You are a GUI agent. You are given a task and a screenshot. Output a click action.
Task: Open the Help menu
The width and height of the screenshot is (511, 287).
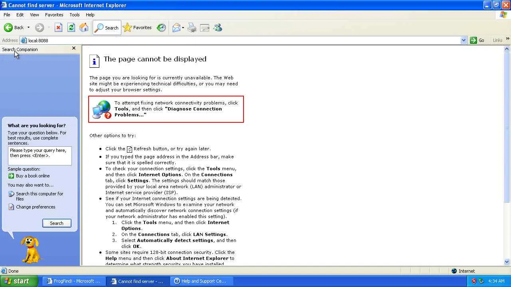tap(90, 15)
